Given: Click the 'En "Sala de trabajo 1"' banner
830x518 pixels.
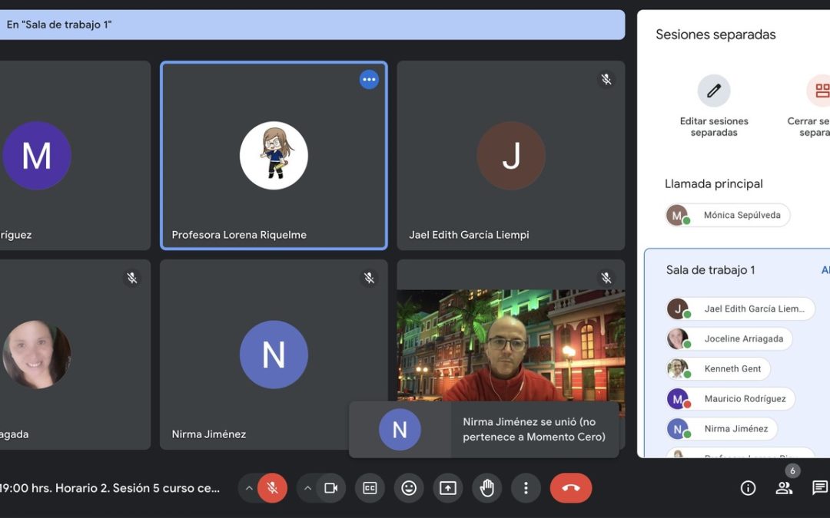Looking at the screenshot, I should (x=312, y=25).
